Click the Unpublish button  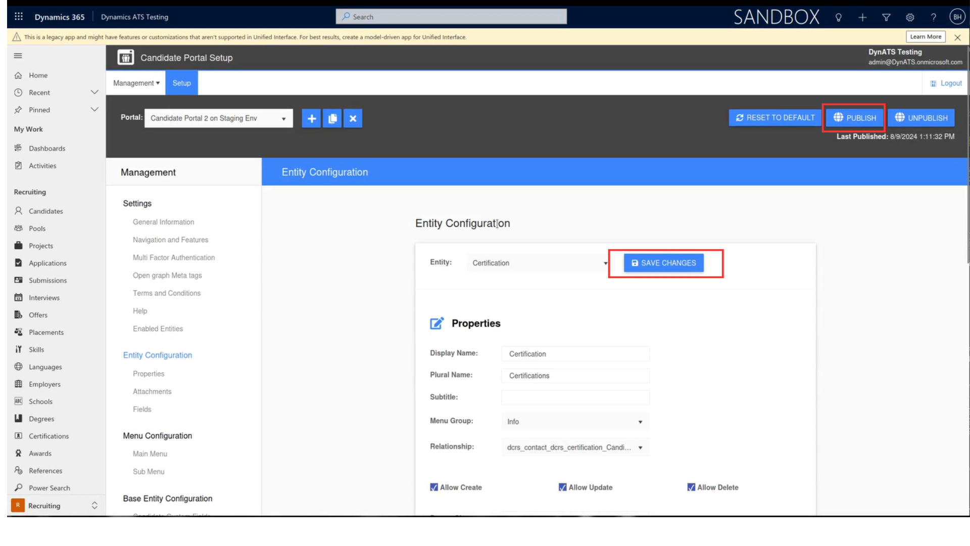921,118
